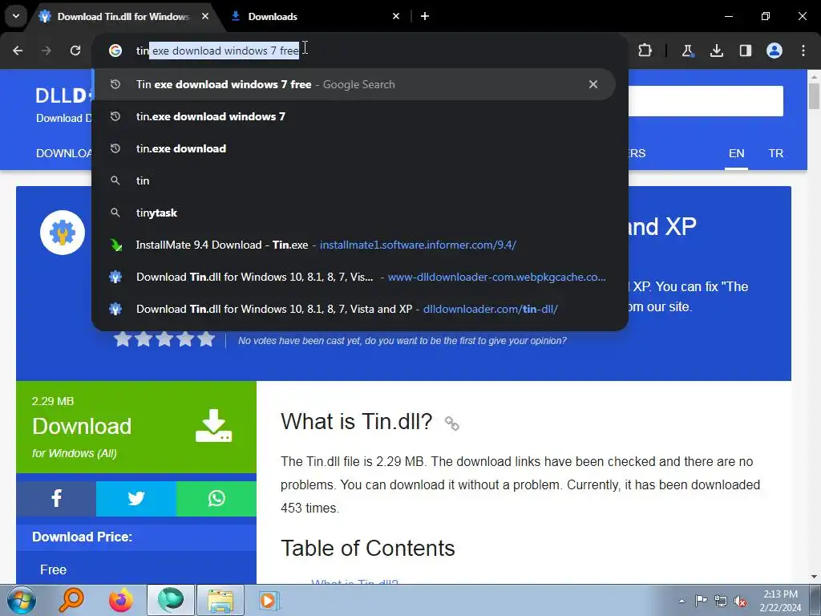Remove the 'Tin exe download windows 7 free' suggestion

(593, 84)
